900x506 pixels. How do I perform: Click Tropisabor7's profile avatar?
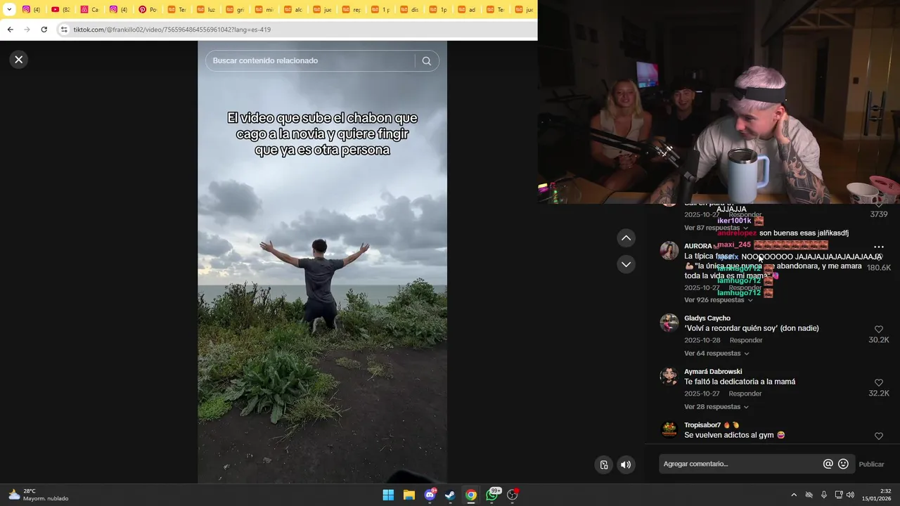pos(669,429)
